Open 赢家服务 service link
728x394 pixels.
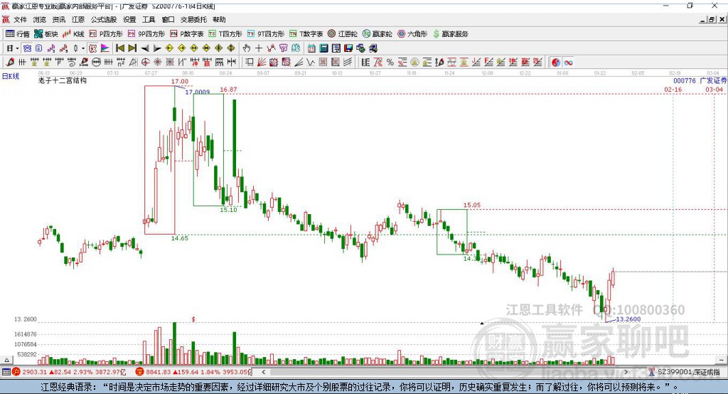click(x=451, y=34)
